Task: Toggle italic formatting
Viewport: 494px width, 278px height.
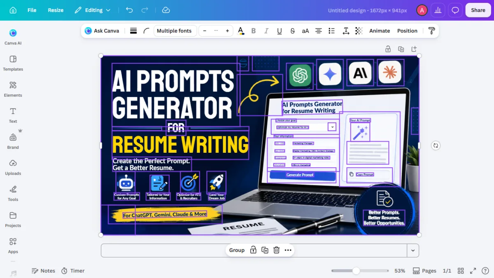Action: (x=266, y=31)
